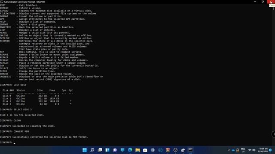Switch ENG US input language
The width and height of the screenshot is (275, 154).
pyautogui.click(x=243, y=150)
